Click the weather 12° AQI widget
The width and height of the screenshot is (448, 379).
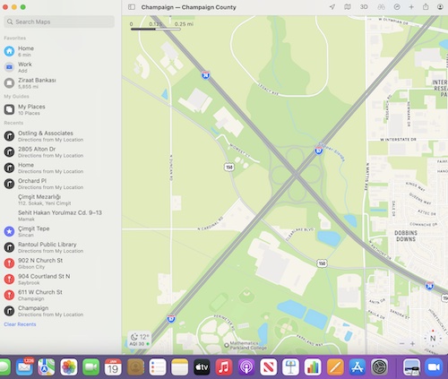point(139,340)
